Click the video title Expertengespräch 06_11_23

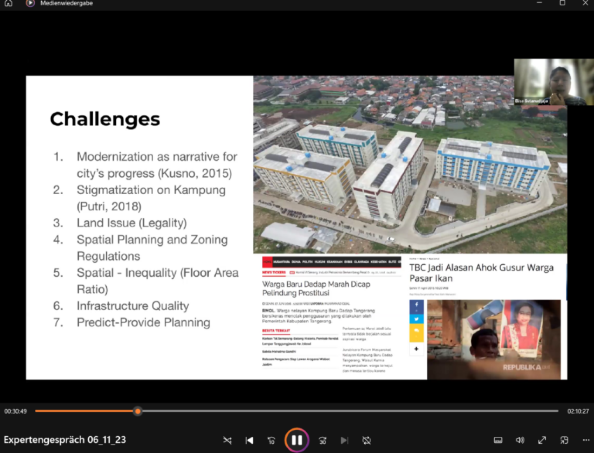65,440
